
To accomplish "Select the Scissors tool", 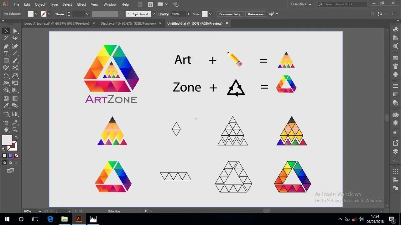I will (x=15, y=68).
